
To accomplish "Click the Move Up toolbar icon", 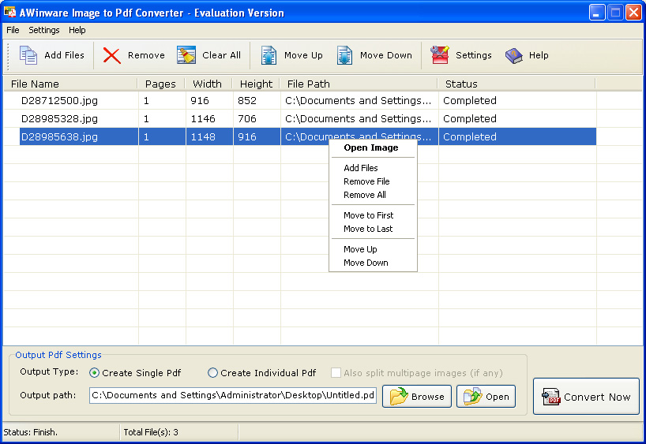I will (269, 55).
